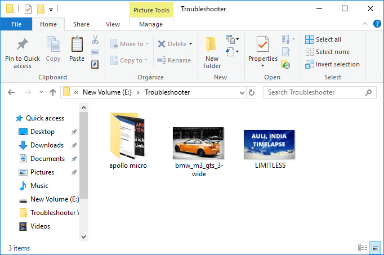Switch to large icons view
This screenshot has height=255, width=384.
(x=376, y=248)
